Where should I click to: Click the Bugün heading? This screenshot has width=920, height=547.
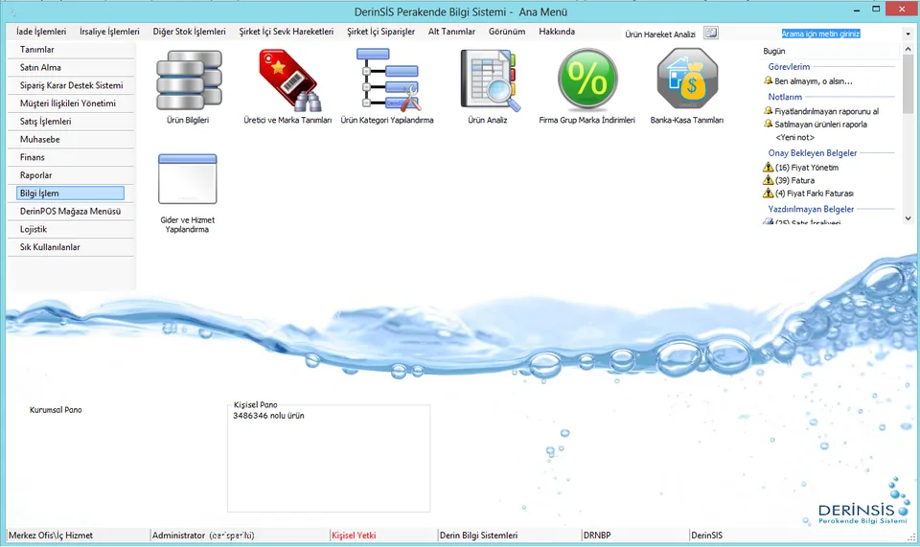(x=774, y=51)
